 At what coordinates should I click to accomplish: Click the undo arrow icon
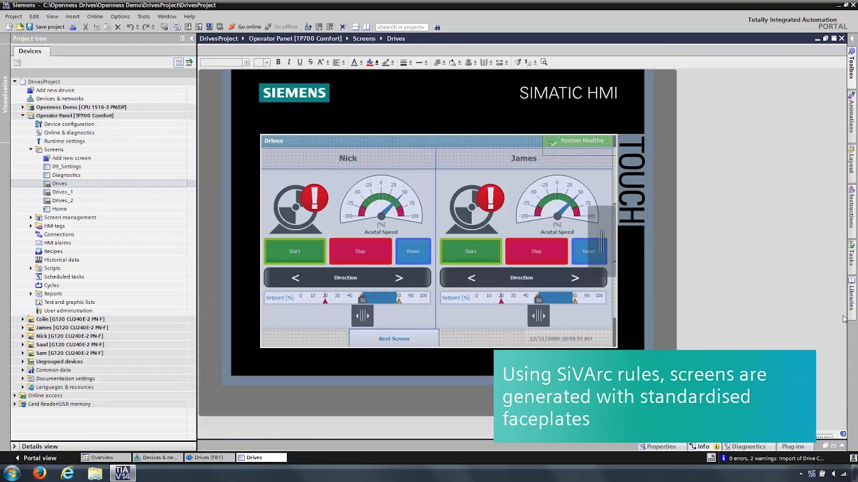130,27
